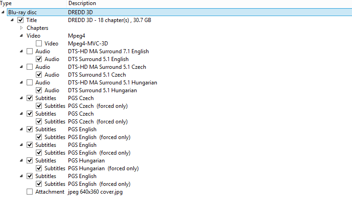Uncheck PGS English subtitles checkbox directly below Hungarian

29,176
